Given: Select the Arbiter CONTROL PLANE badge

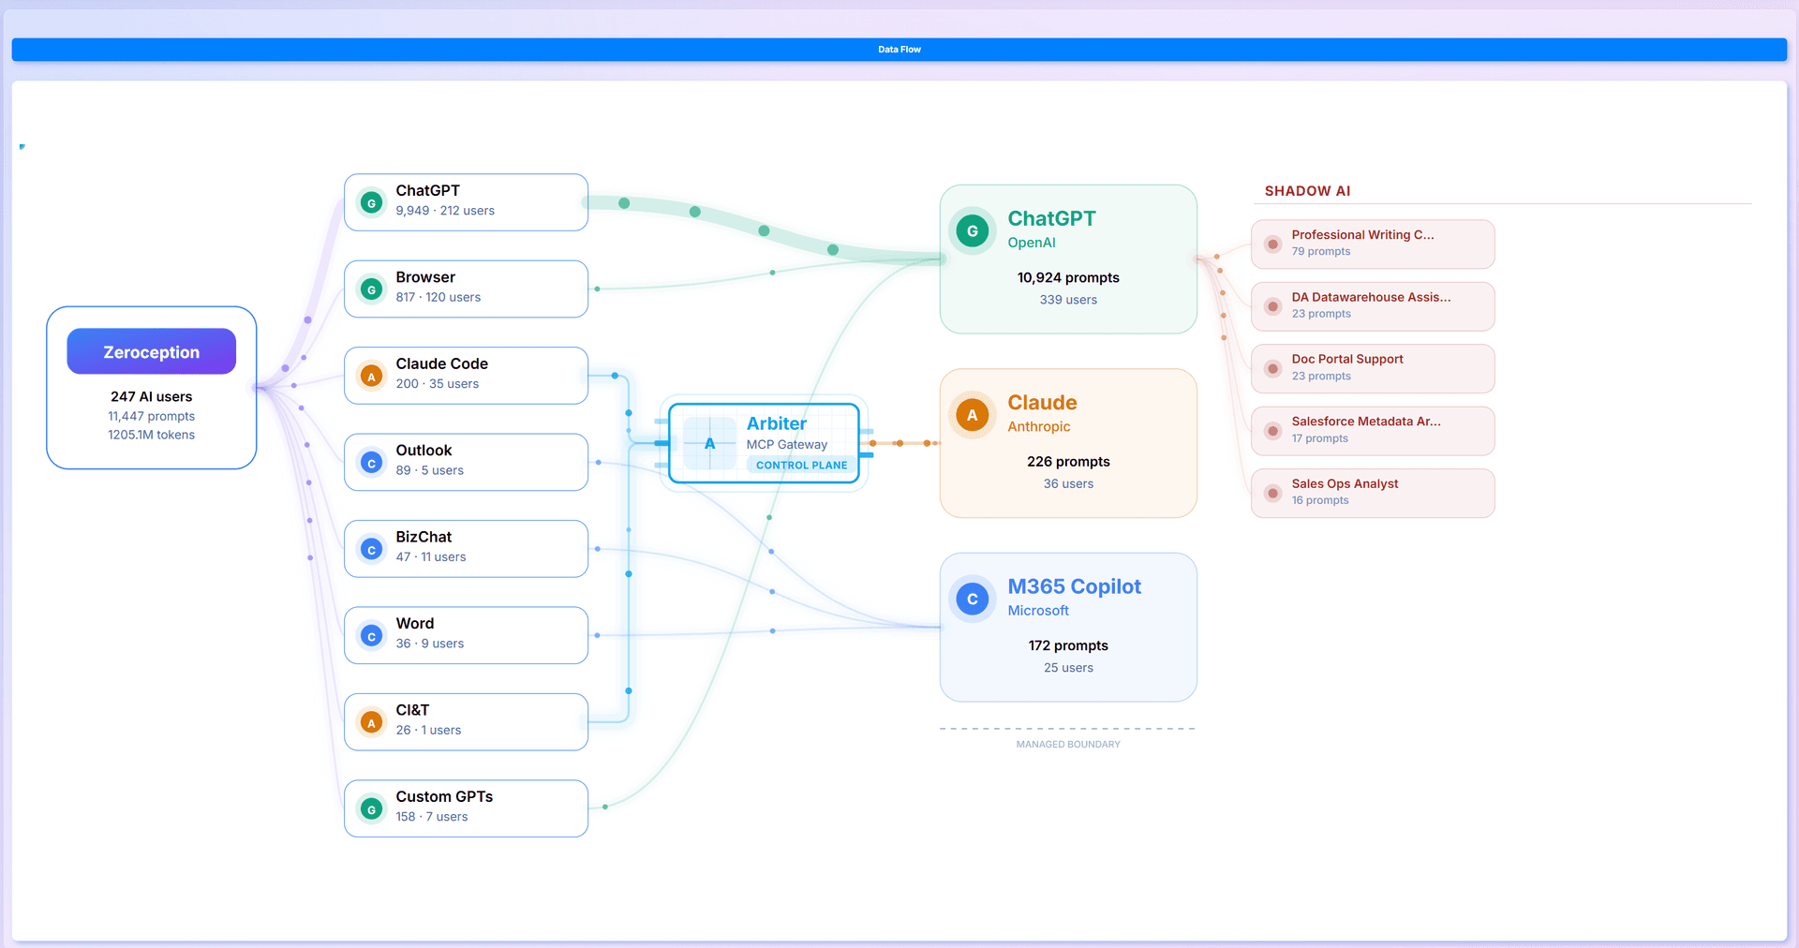Looking at the screenshot, I should click(x=801, y=465).
